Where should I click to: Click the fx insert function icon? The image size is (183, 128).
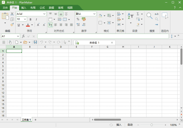coord(23,36)
